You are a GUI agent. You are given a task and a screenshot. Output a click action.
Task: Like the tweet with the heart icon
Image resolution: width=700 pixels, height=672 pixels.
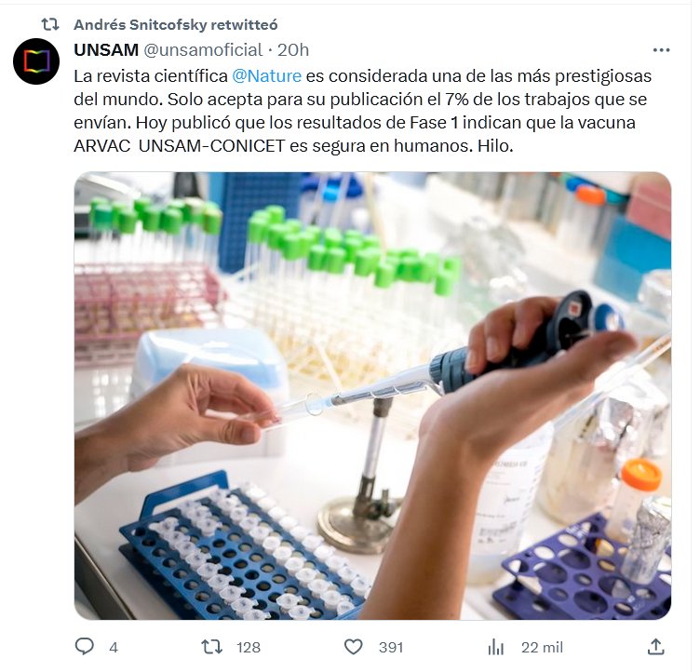click(353, 646)
